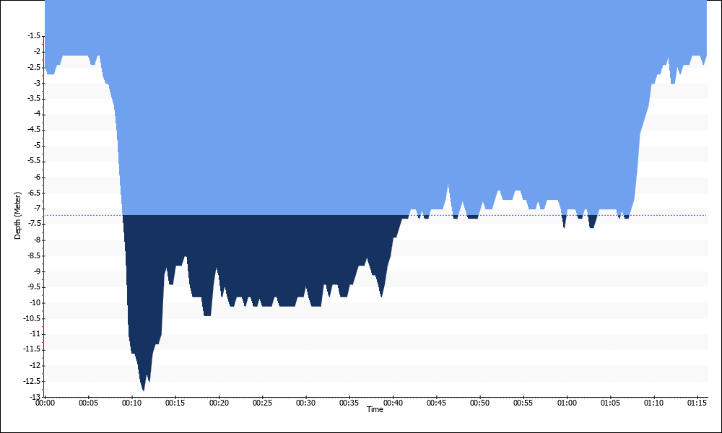Select the -4.5 depth axis label

(34, 130)
